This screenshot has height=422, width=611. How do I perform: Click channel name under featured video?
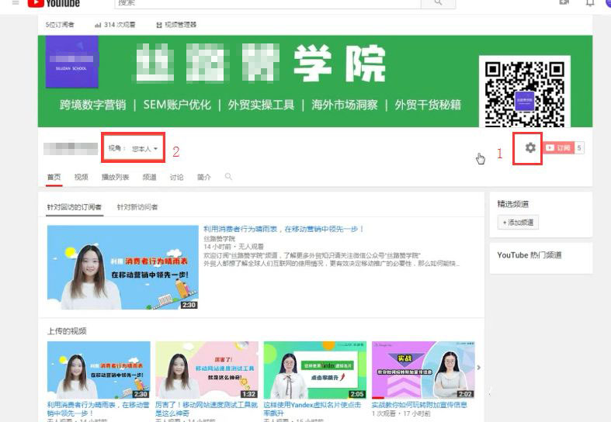tap(220, 238)
